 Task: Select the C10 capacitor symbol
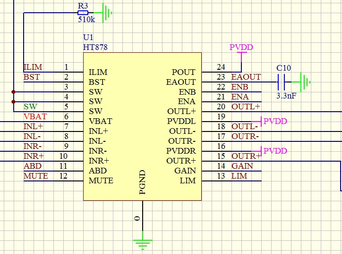283,83
